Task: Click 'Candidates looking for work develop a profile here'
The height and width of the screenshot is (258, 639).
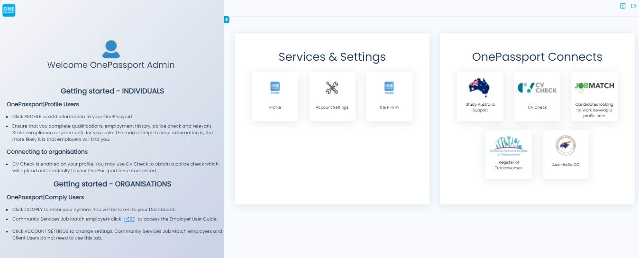Action: pos(594,110)
